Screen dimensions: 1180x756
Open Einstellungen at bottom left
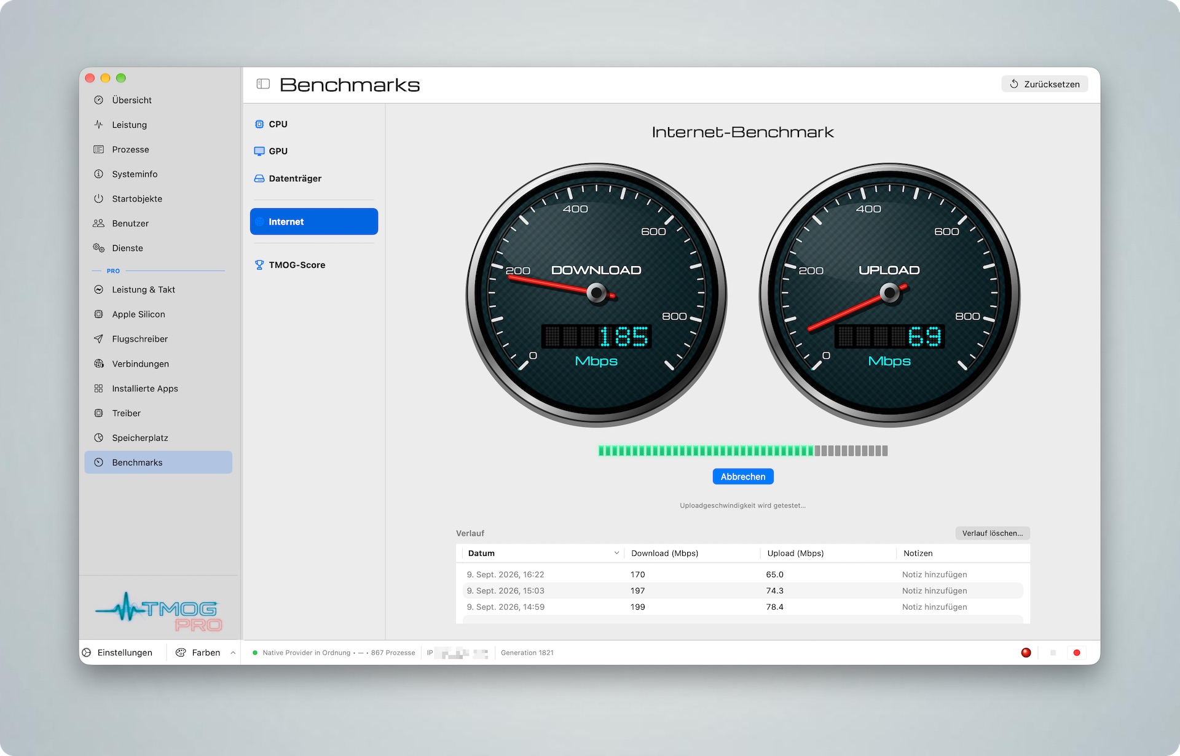click(118, 652)
